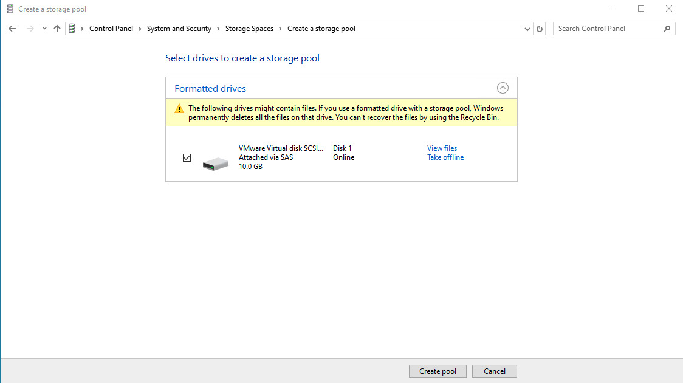
Task: Click the magnifier icon in the search box
Action: 667,29
